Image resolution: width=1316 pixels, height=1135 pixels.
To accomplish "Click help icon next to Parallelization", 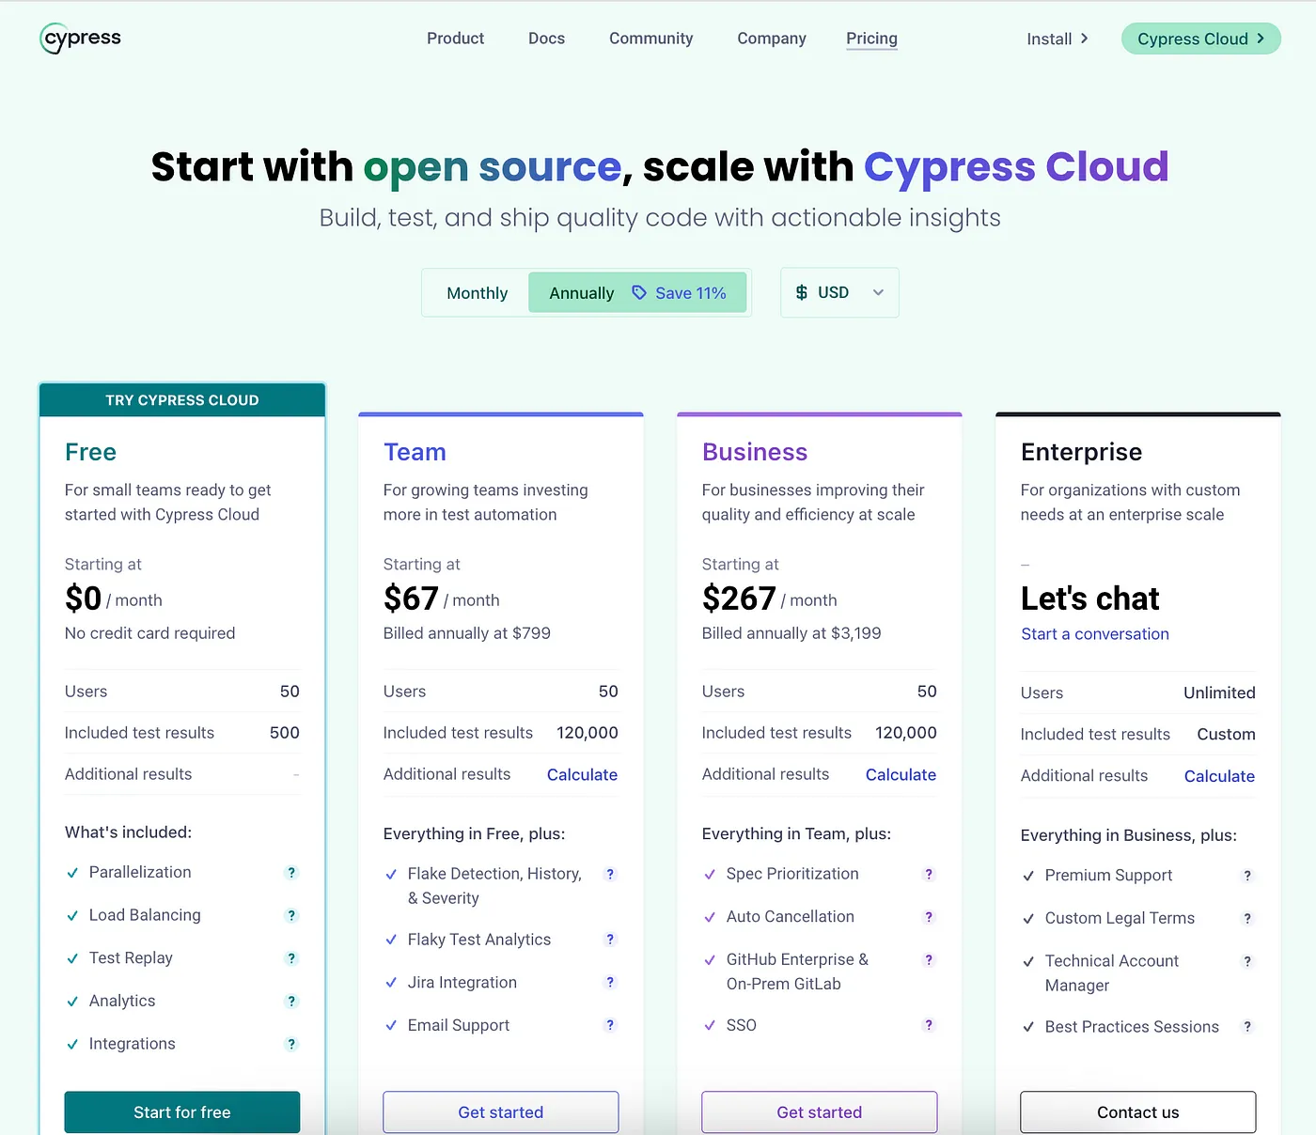I will click(291, 873).
